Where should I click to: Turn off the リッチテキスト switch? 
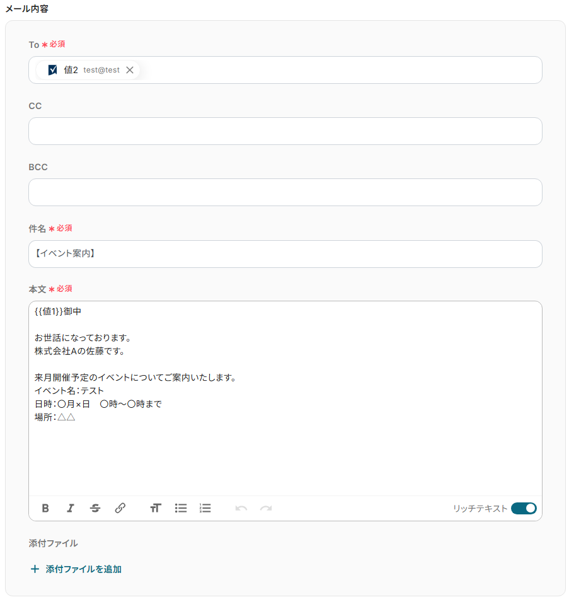[524, 508]
